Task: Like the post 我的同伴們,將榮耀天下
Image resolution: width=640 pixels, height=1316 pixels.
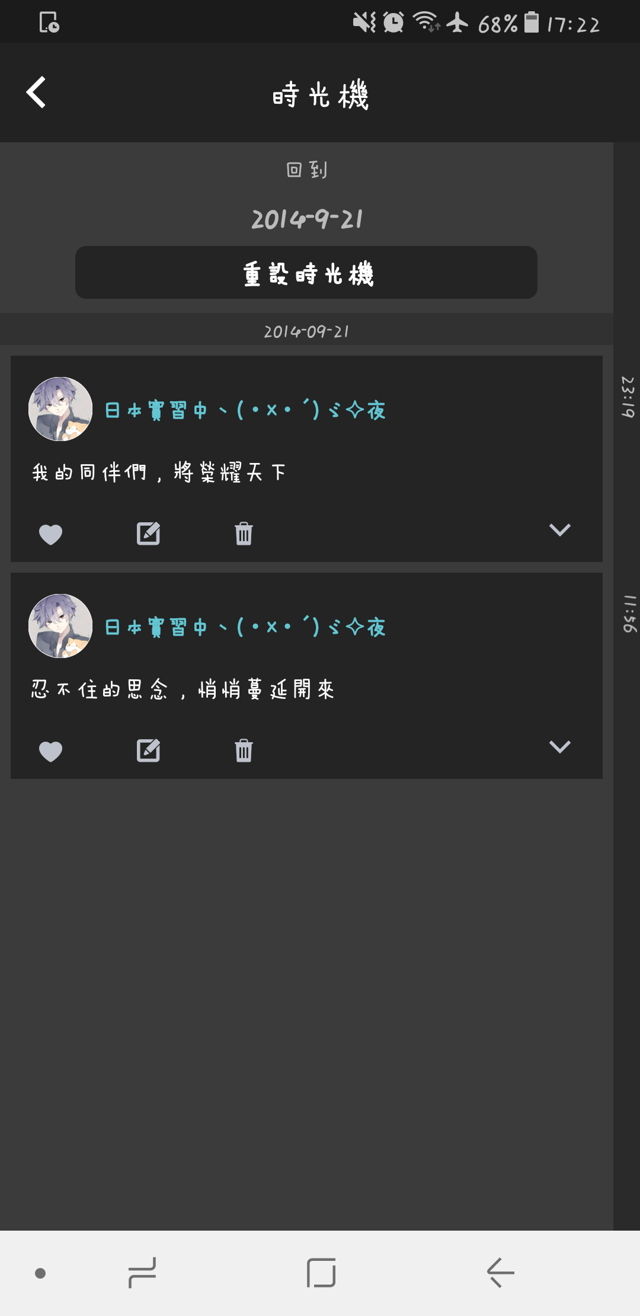Action: (50, 535)
